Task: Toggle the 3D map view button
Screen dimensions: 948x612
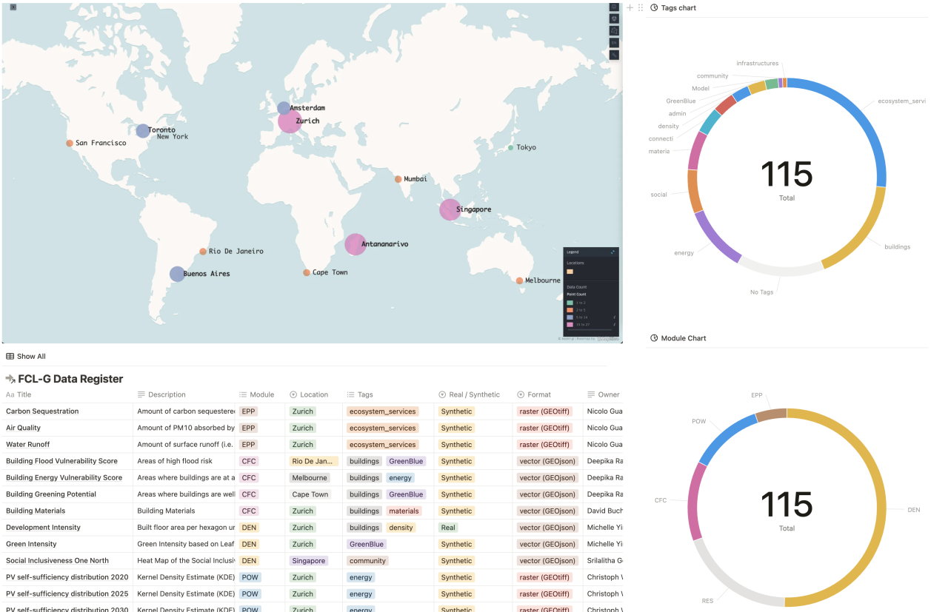Action: 614,19
